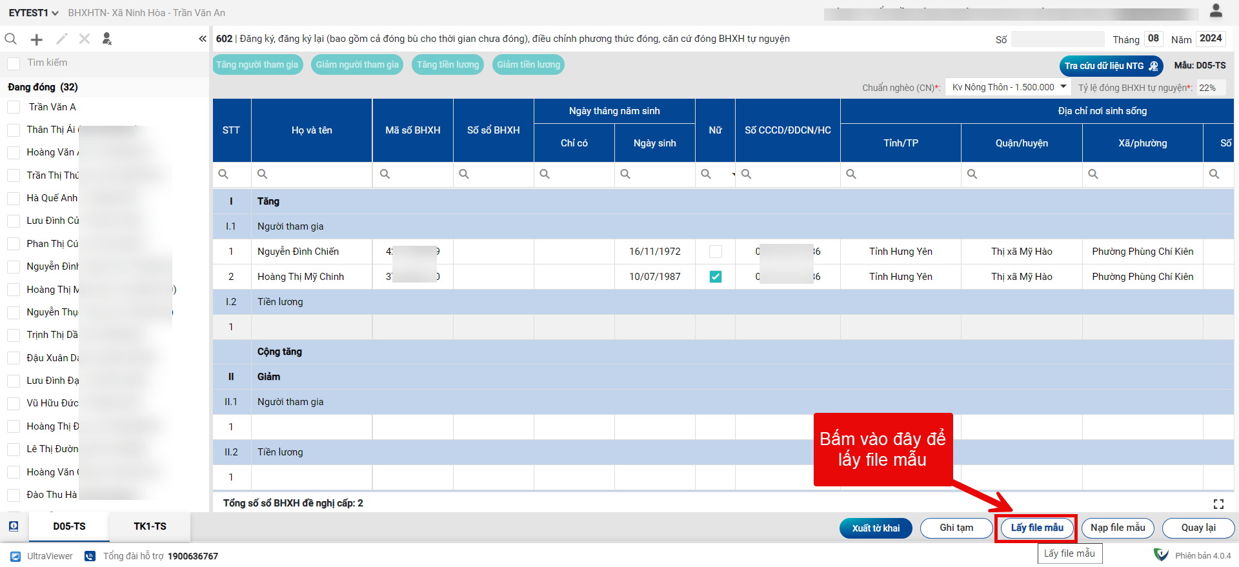
Task: Click the Lấy file mẫu button
Action: pyautogui.click(x=1036, y=528)
